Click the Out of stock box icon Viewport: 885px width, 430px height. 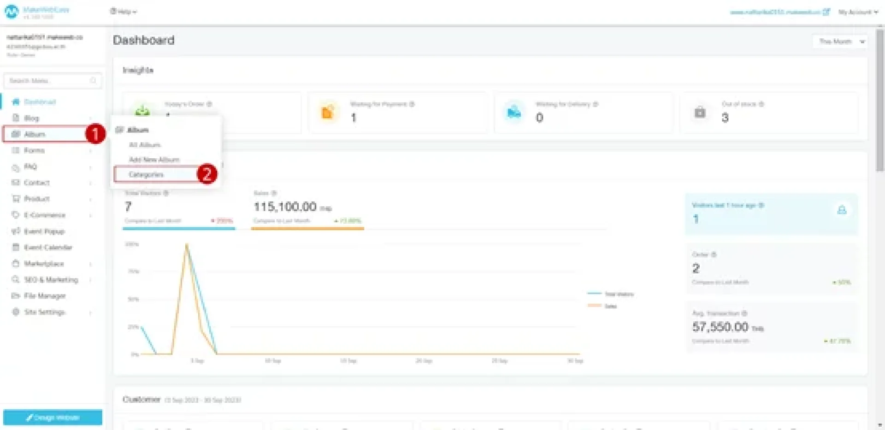coord(700,112)
